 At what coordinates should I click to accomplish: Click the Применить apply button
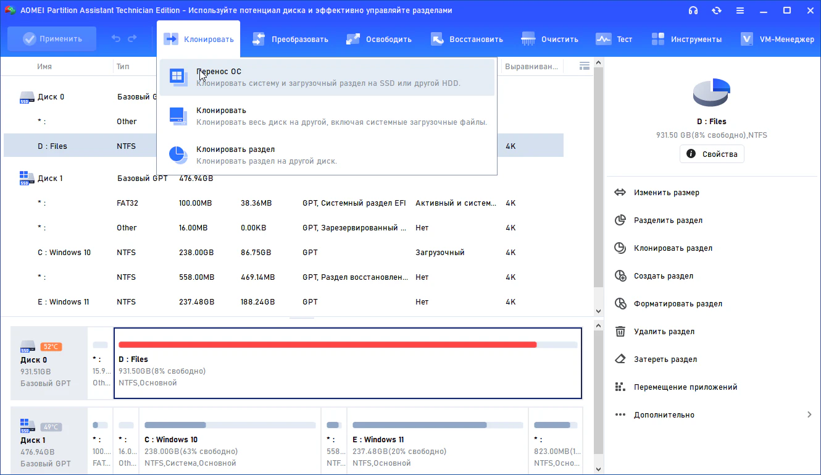(52, 39)
